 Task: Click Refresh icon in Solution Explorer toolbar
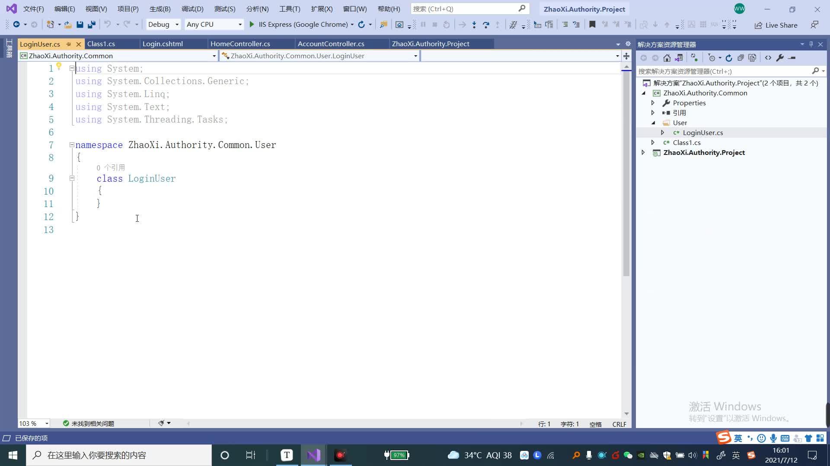(729, 58)
